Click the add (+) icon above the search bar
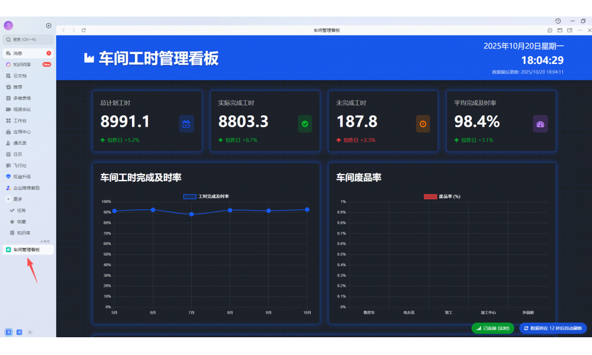This screenshot has width=592, height=355. click(48, 25)
